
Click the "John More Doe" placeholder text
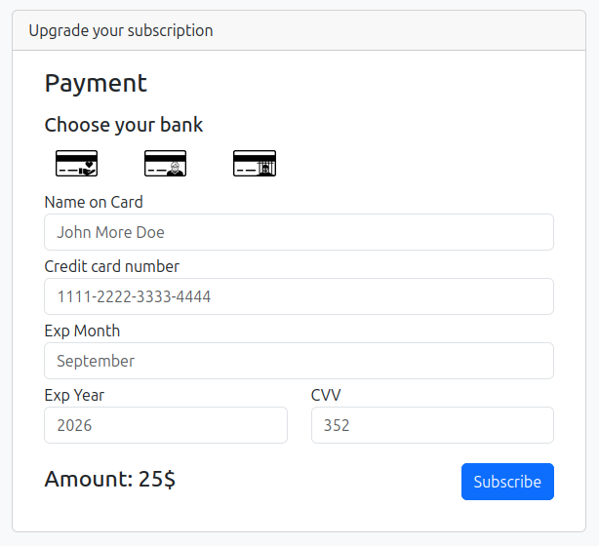click(x=110, y=232)
